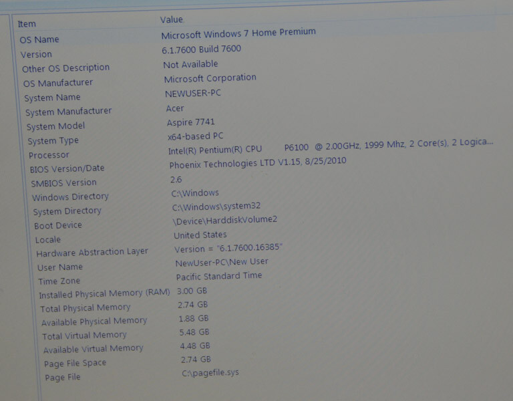
Task: Select the Version row label
Action: point(36,54)
